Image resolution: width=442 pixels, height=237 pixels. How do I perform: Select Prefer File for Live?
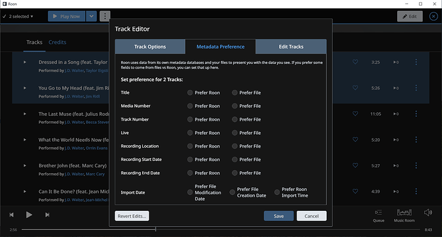tap(234, 133)
